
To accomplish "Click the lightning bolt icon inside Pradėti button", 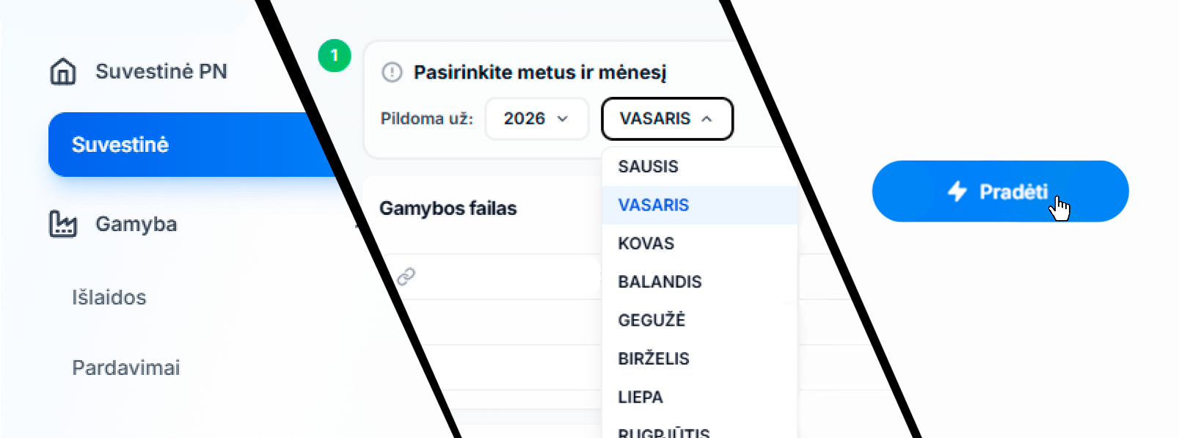I will [956, 191].
